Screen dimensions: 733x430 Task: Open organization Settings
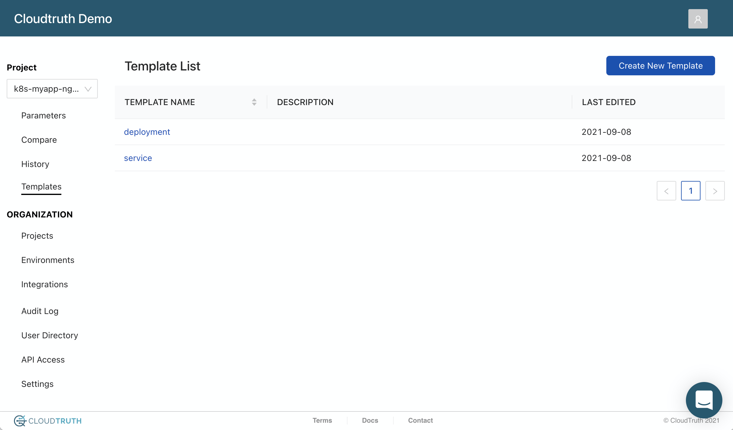[37, 384]
